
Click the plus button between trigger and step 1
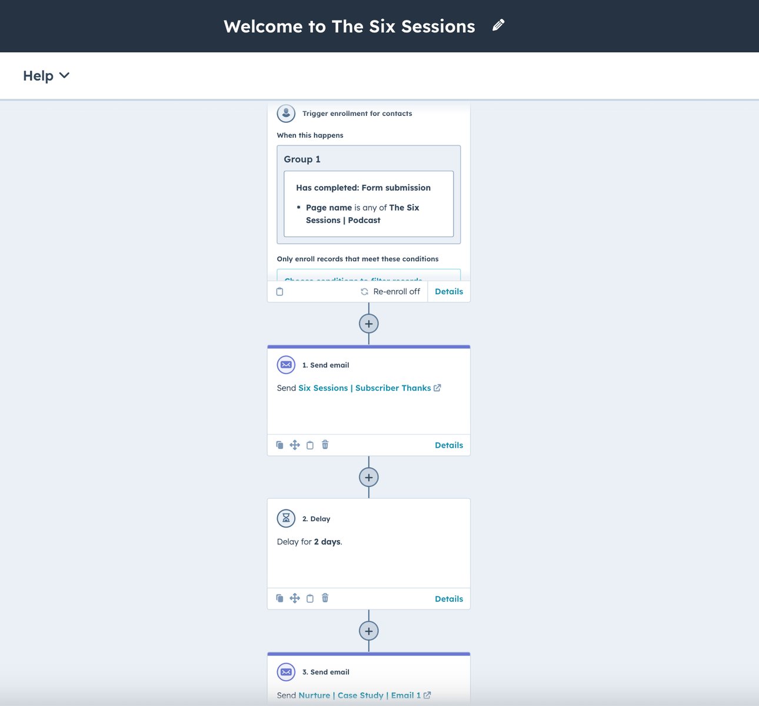pos(368,324)
